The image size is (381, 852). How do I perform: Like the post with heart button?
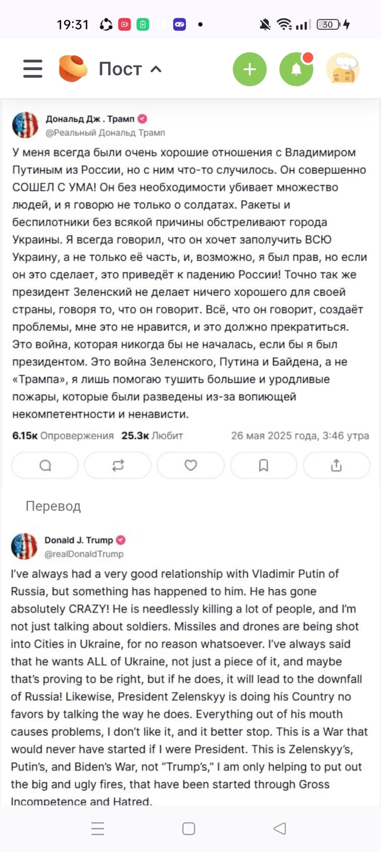pyautogui.click(x=191, y=466)
